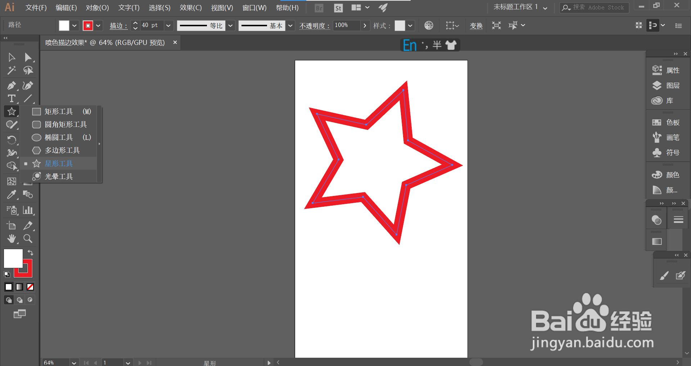Viewport: 691px width, 366px height.
Task: Open the graphic style dropdown
Action: pos(410,26)
